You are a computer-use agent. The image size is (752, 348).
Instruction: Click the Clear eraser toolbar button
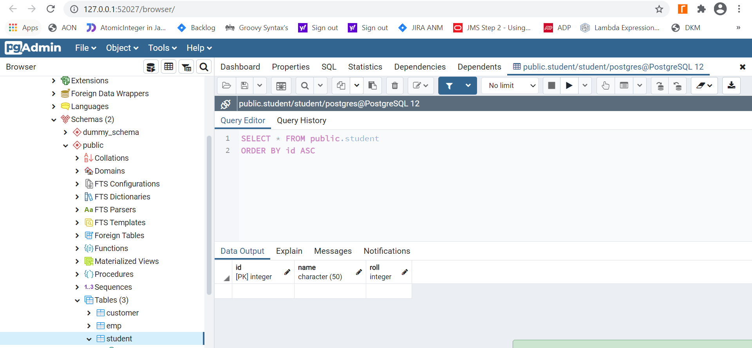click(x=704, y=86)
